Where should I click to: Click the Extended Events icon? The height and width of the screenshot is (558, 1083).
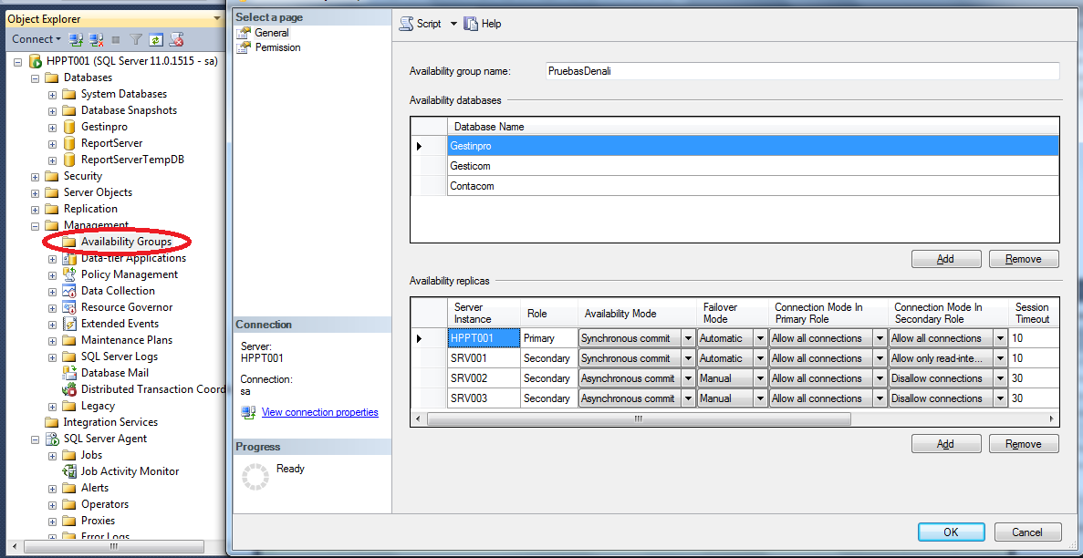point(68,324)
